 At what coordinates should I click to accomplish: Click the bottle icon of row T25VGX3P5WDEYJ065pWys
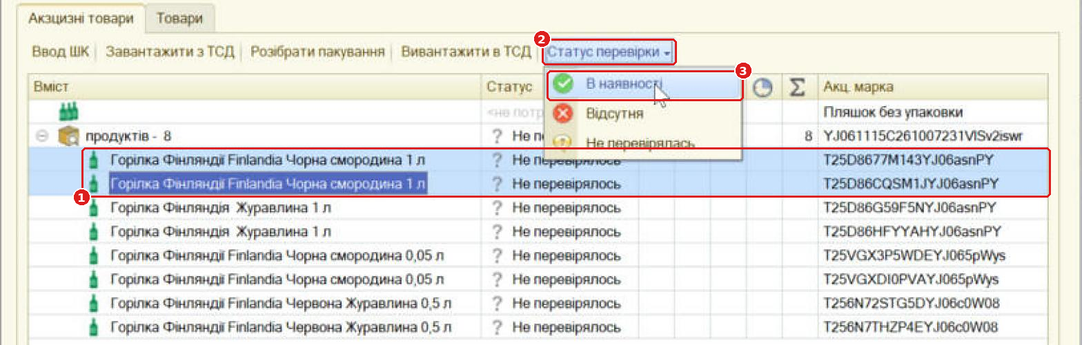(94, 255)
